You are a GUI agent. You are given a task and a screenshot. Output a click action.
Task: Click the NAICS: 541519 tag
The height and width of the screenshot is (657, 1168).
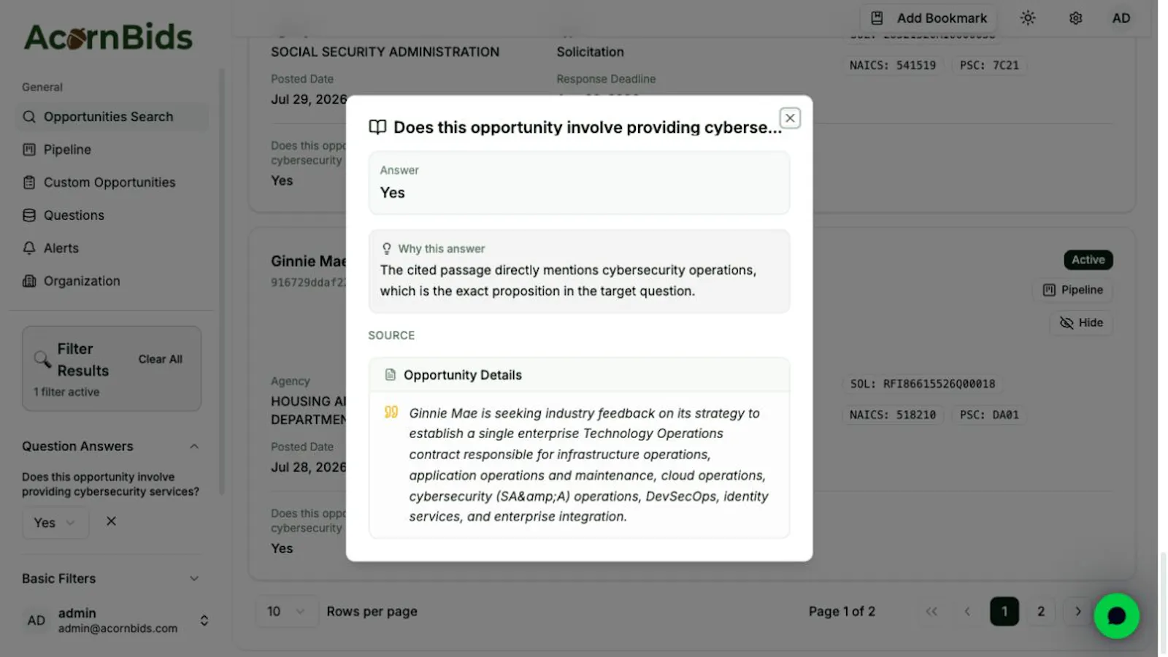click(892, 66)
